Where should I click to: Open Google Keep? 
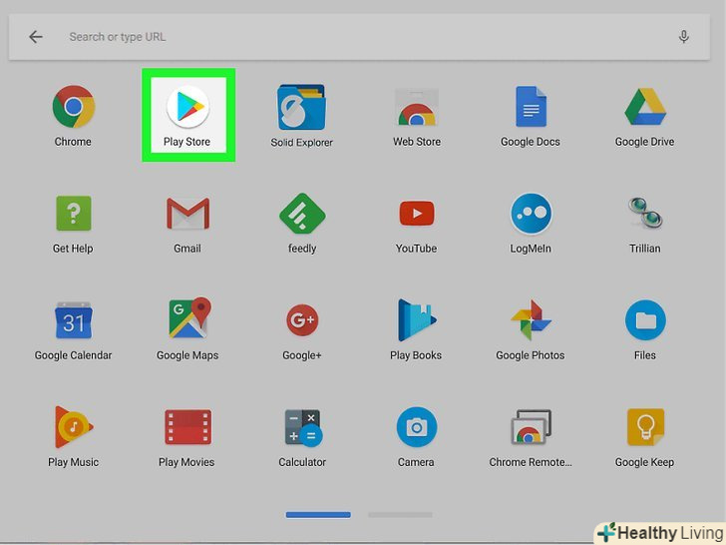coord(645,427)
